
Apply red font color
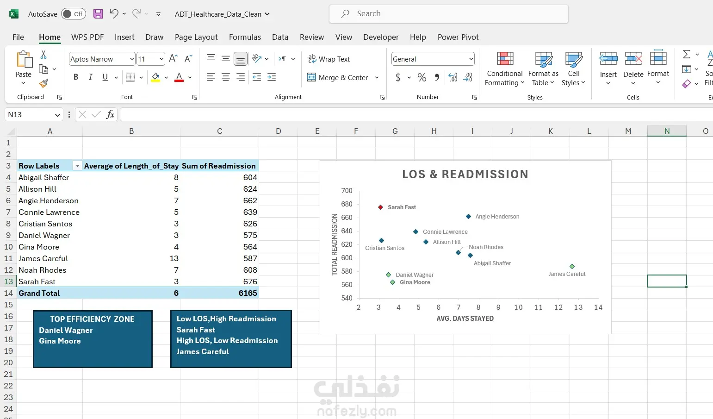point(179,77)
